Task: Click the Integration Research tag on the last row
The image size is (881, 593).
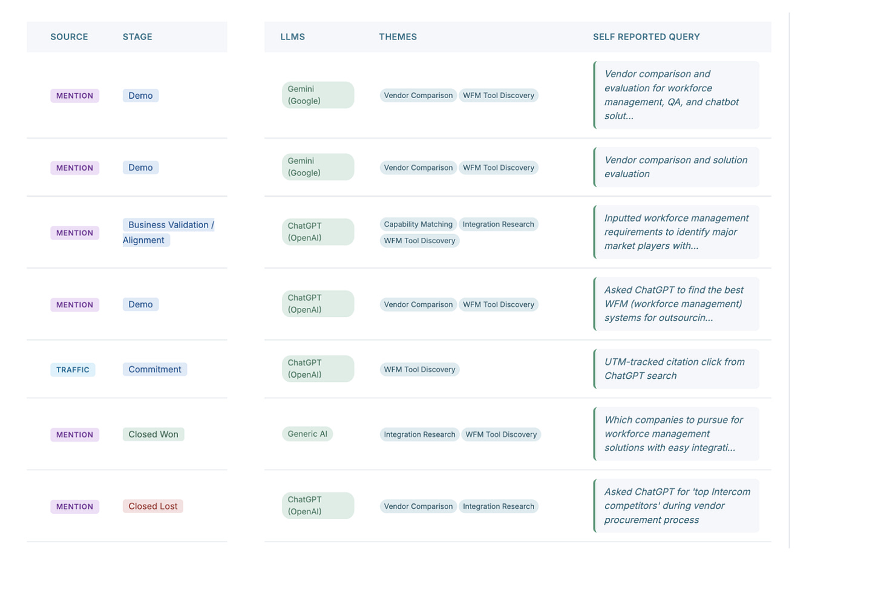Action: (498, 506)
